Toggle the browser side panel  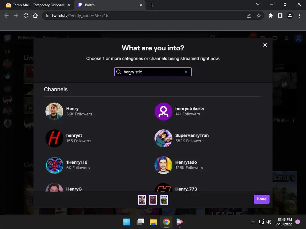tap(280, 16)
